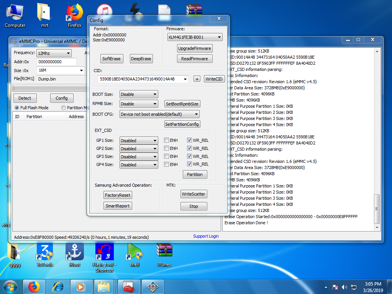Open the WinRAR archive icon on desktop top
This screenshot has height=294, width=392.
tap(194, 10)
